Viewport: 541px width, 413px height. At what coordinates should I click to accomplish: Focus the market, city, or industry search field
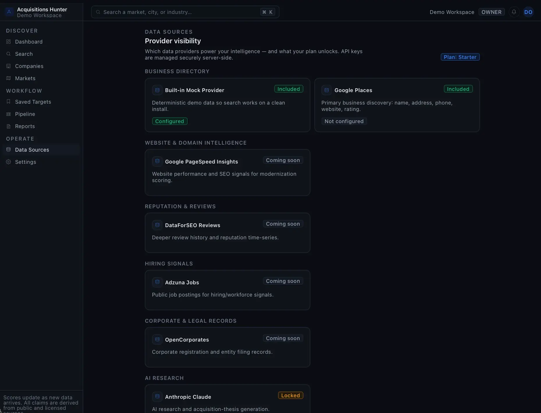point(185,12)
